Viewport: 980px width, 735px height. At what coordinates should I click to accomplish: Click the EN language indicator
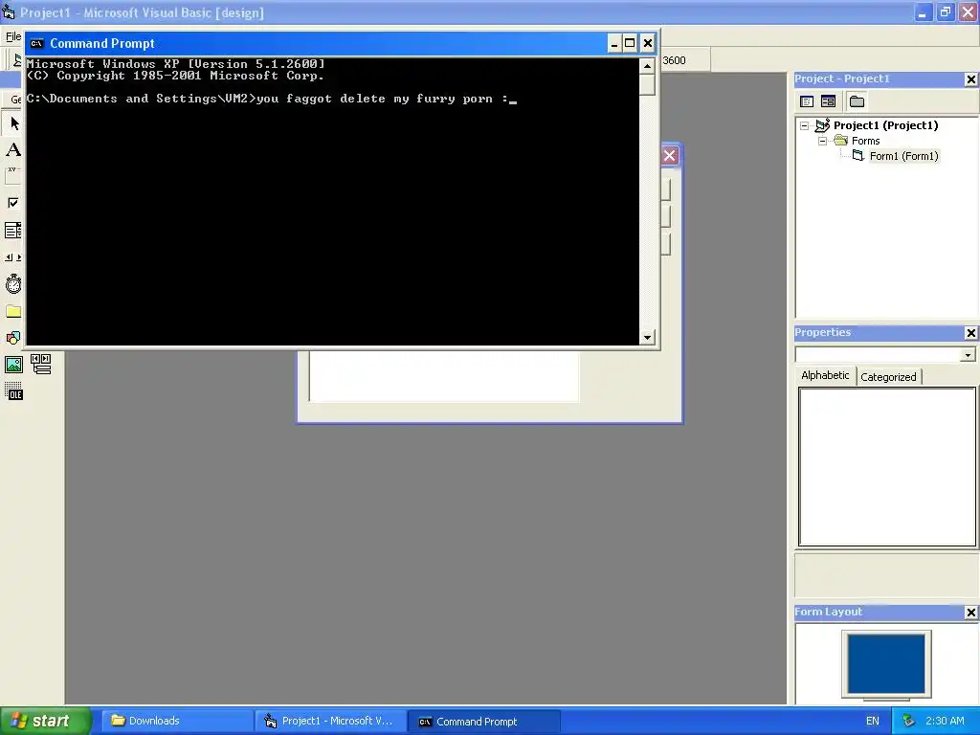[873, 722]
